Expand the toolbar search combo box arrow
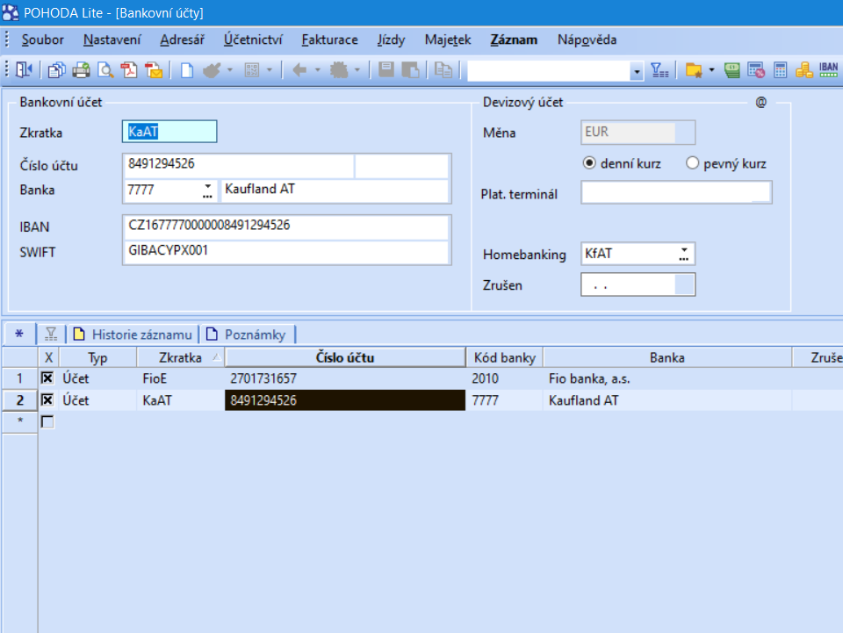Screen dimensions: 843x633 (x=637, y=71)
